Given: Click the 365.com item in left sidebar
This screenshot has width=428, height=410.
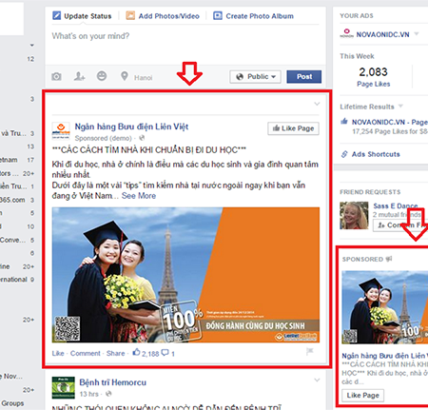Looking at the screenshot, I should click(x=12, y=200).
